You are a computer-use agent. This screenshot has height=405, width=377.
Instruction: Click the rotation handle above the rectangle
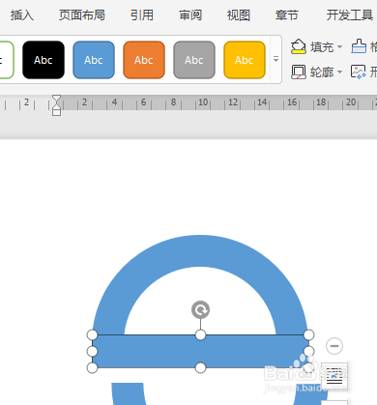200,310
